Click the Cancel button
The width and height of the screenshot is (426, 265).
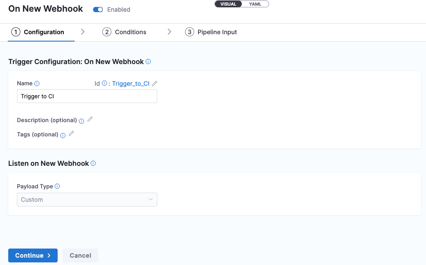coord(81,255)
